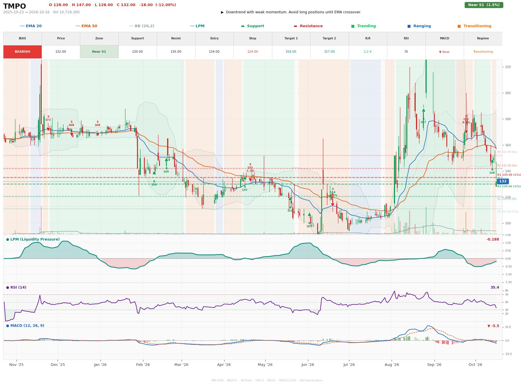Click the R:R value 1:2.4

[368, 52]
